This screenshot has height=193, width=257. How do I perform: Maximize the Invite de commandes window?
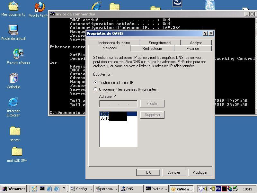[x=252, y=14]
